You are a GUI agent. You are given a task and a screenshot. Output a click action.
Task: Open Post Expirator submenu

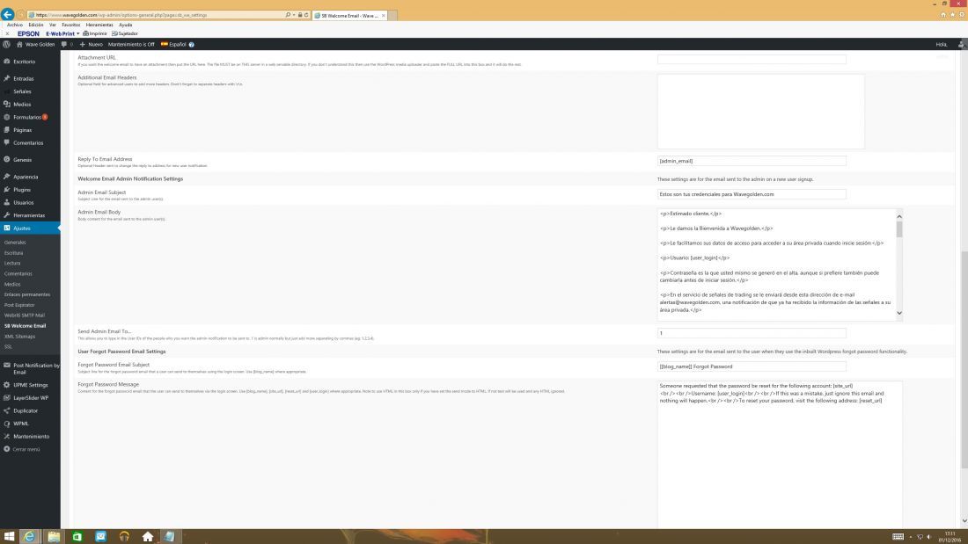(x=19, y=305)
